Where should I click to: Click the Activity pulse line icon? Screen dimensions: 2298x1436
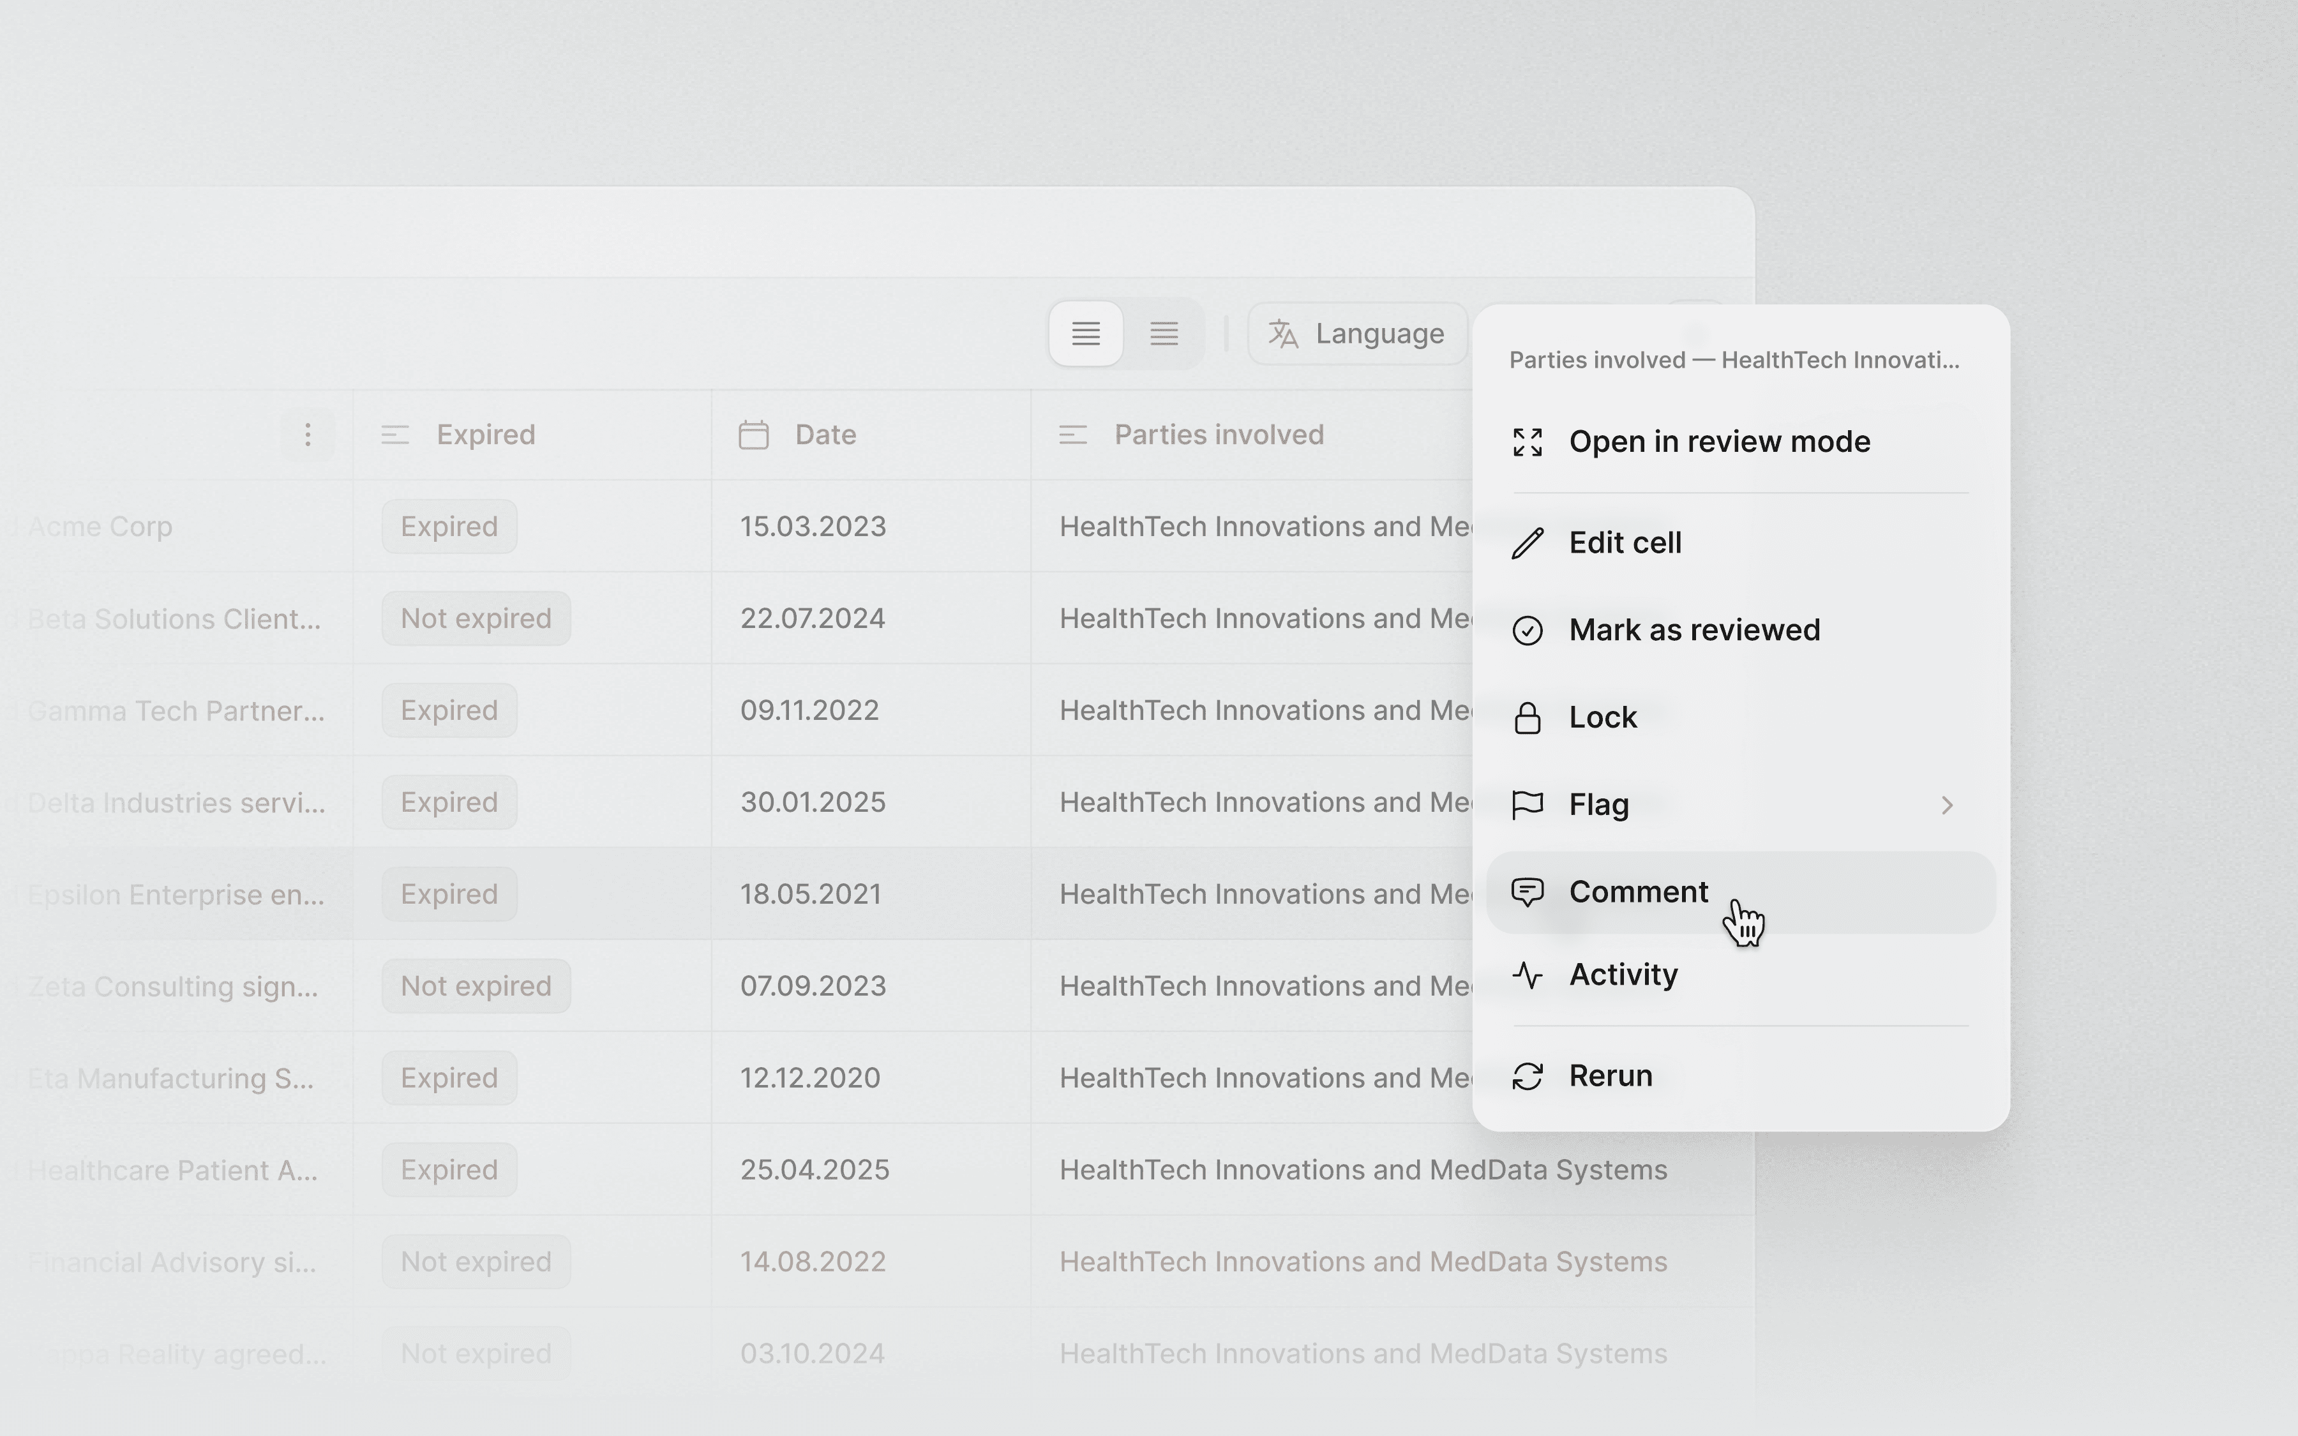[x=1527, y=975]
